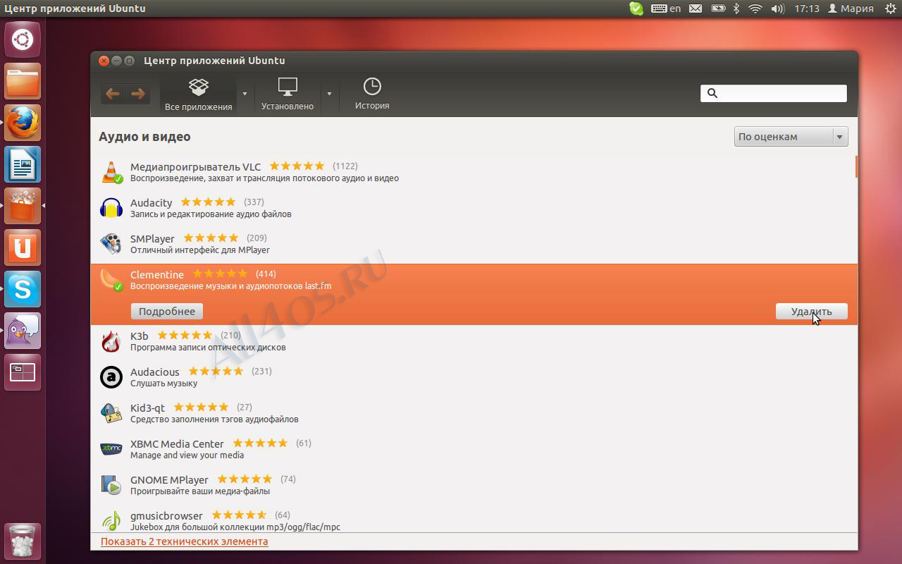The image size is (902, 564).
Task: Open keyboard layout indicator 'en'
Action: tap(666, 8)
